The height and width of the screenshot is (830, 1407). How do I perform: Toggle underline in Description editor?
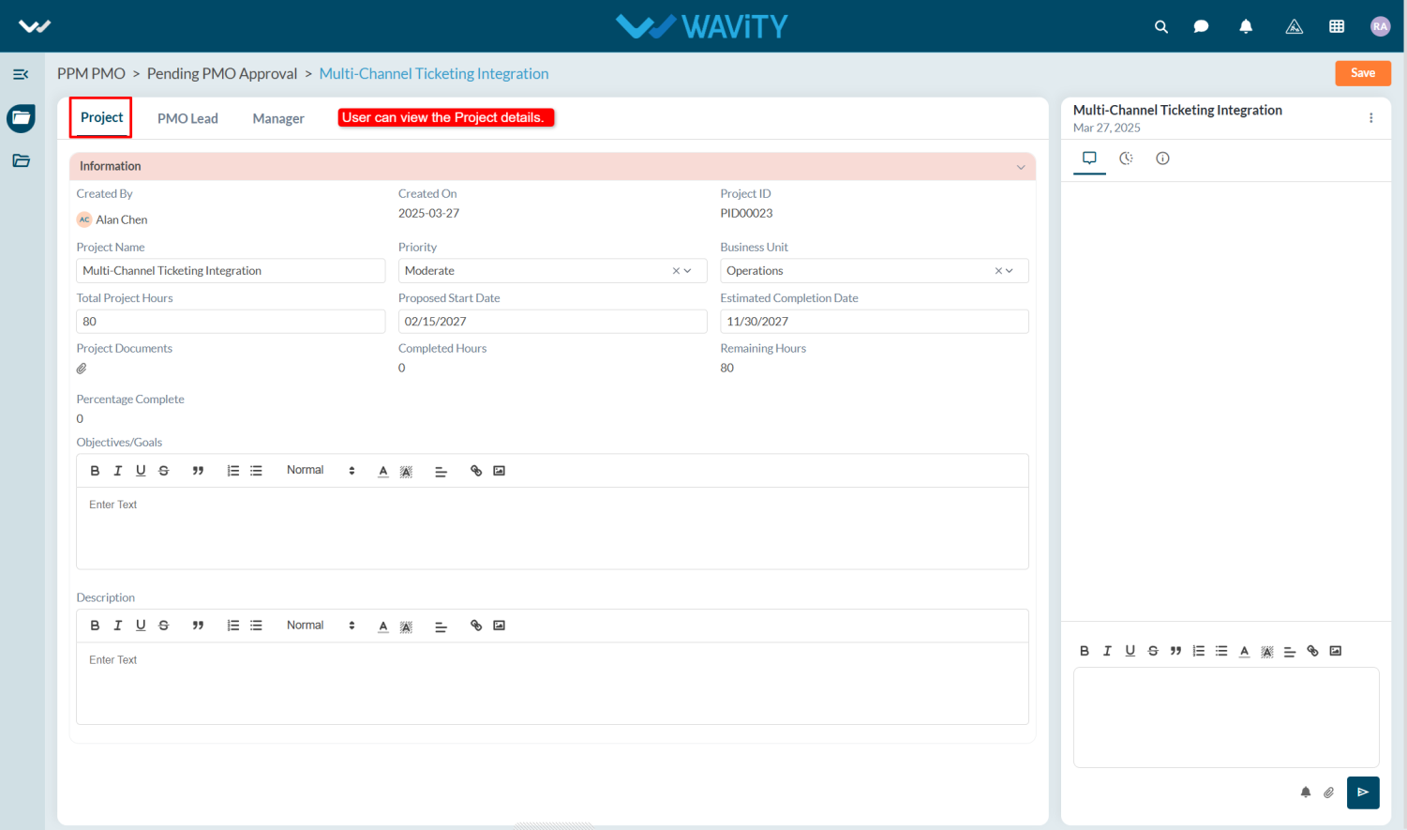[x=141, y=626]
